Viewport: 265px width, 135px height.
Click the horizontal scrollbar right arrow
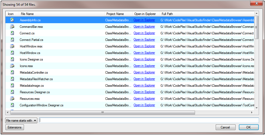click(252, 112)
